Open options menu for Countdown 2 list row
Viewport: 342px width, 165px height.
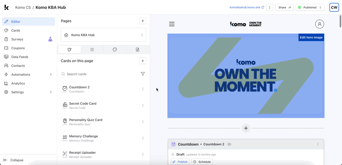(143, 89)
